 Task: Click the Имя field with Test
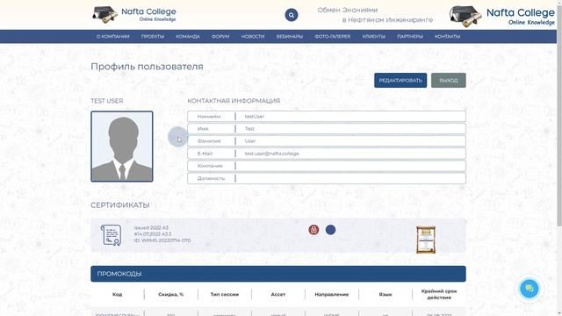pos(327,129)
